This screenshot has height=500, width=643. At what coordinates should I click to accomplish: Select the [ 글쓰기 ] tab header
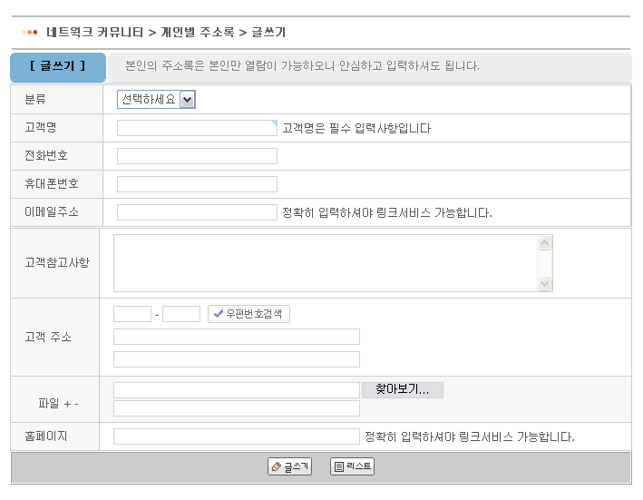(58, 67)
